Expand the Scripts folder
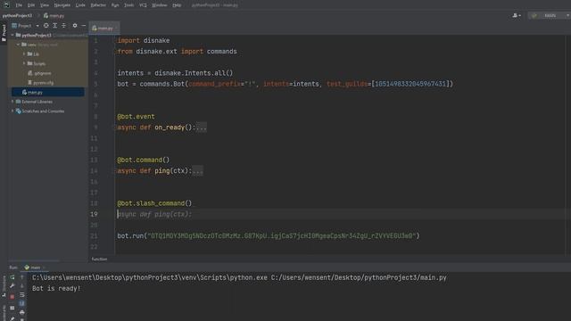The height and width of the screenshot is (321, 571). 24,63
